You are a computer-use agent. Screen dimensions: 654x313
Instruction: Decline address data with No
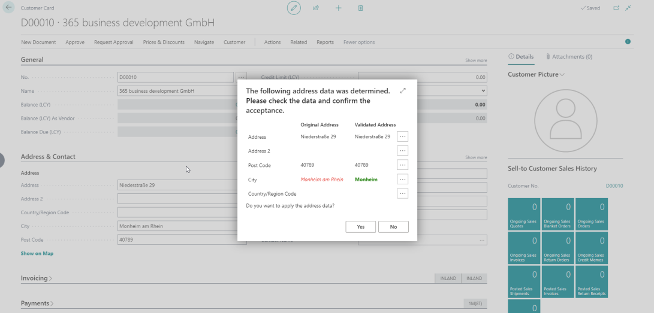coord(393,227)
